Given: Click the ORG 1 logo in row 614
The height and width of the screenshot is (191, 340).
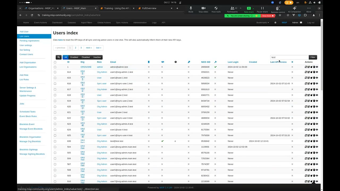Looking at the screenshot, I should point(83,72).
